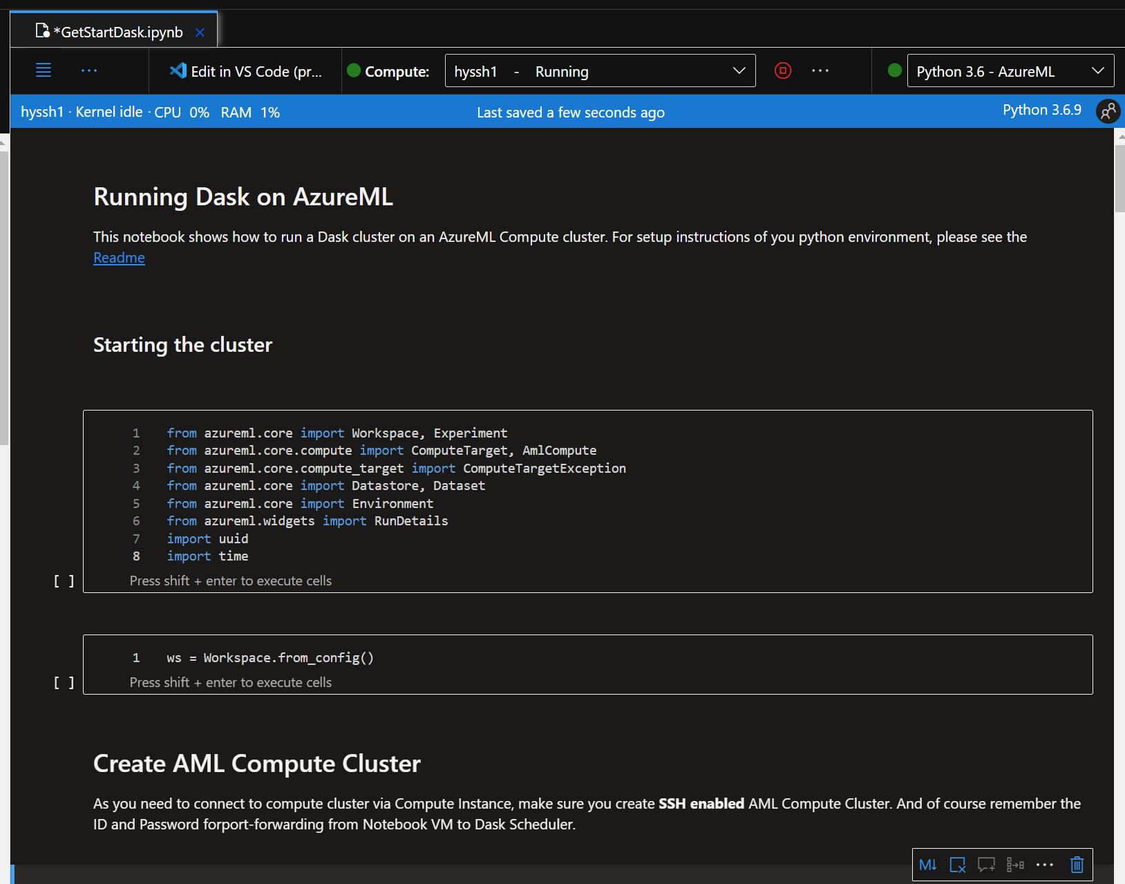Clear cell output icon in cell toolbar
The image size is (1125, 884).
(x=958, y=865)
